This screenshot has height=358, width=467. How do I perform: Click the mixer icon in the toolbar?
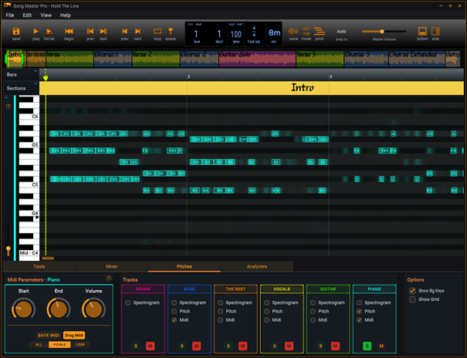306,32
